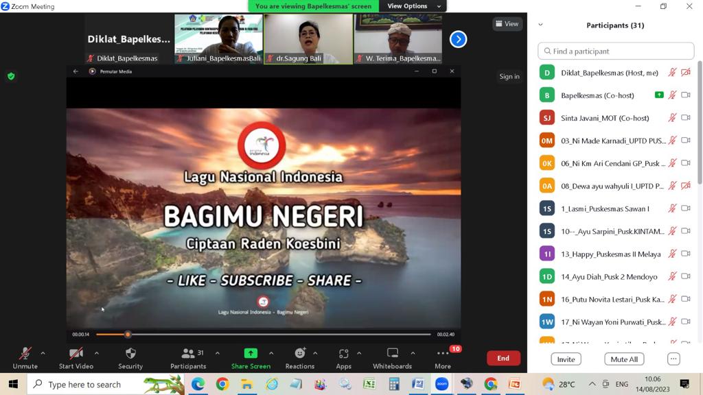The image size is (703, 395).
Task: Open participants panel more options button
Action: click(673, 359)
